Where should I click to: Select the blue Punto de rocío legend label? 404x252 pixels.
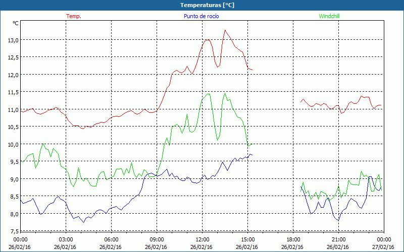click(x=201, y=16)
